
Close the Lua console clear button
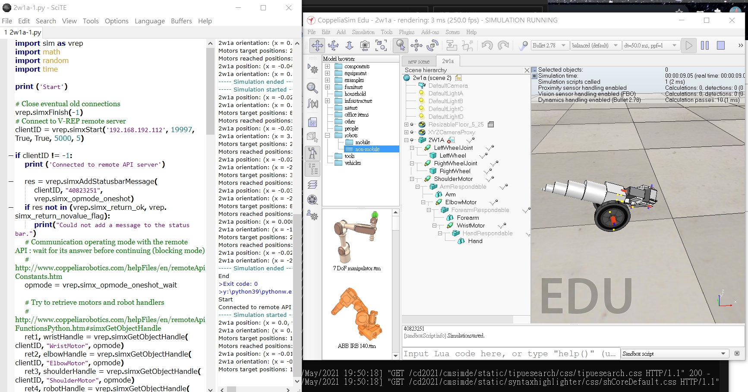737,354
